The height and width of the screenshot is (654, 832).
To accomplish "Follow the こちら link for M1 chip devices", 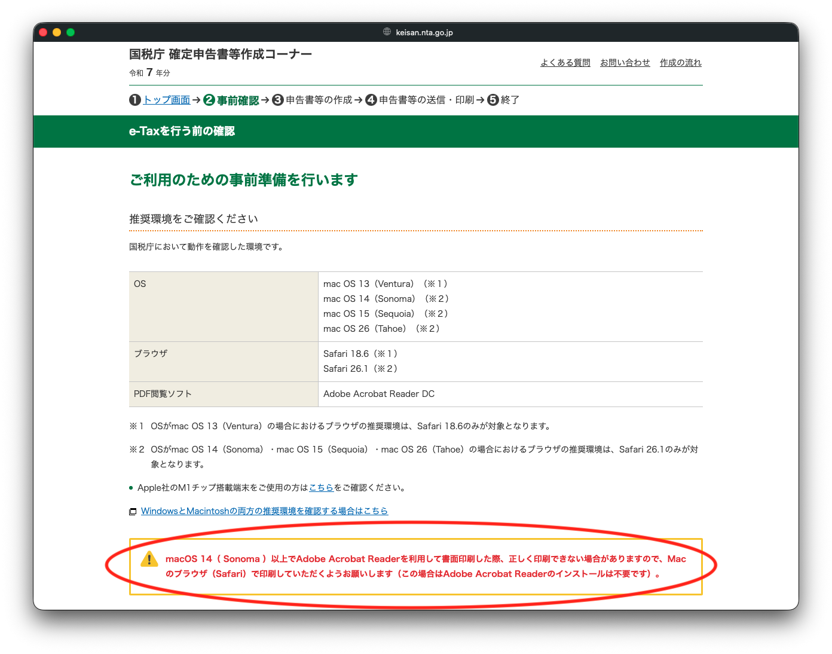I will [321, 488].
